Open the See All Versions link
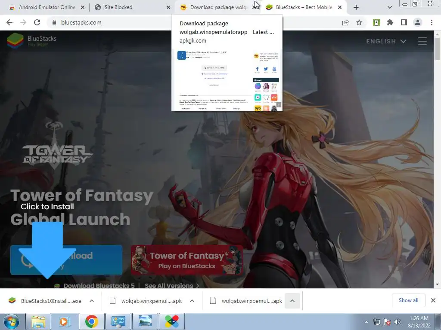Image resolution: width=441 pixels, height=330 pixels. (x=172, y=285)
